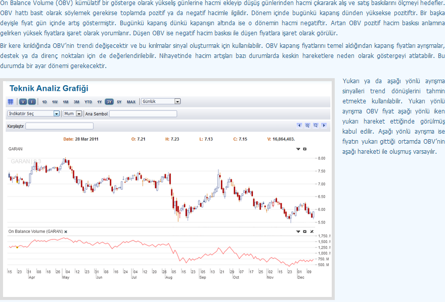Click the yellow marker on OBV line

tap(17, 248)
